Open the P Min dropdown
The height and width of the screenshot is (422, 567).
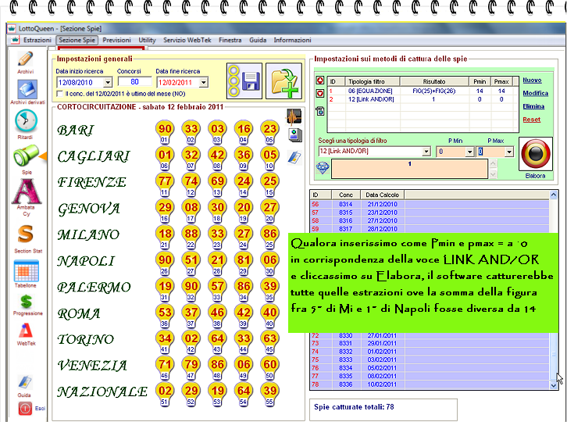tap(469, 152)
